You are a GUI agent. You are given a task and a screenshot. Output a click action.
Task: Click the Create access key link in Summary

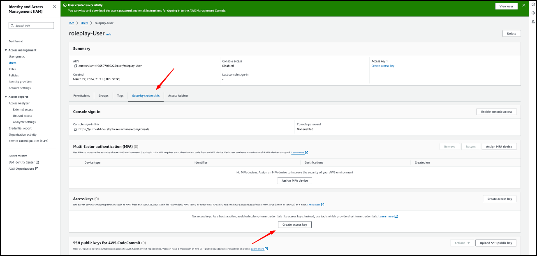pyautogui.click(x=383, y=66)
